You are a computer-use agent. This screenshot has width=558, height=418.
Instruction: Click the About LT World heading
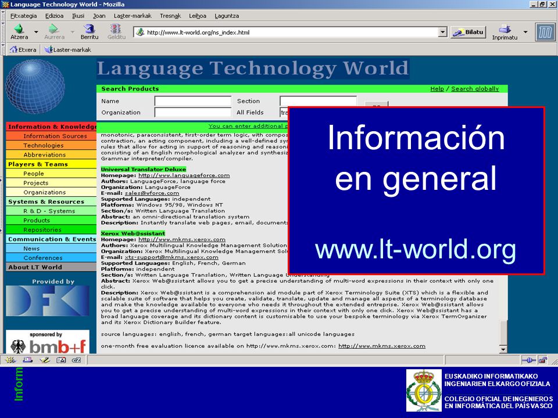(x=51, y=267)
